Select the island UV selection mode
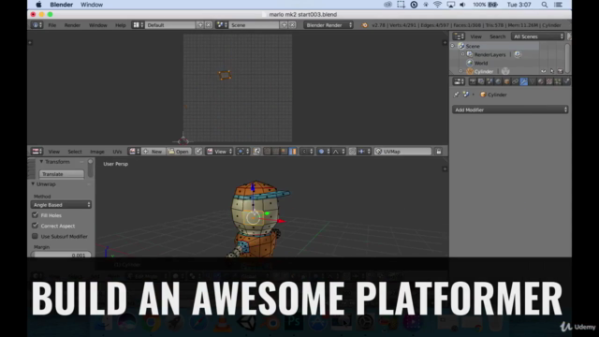599x337 pixels. (293, 152)
